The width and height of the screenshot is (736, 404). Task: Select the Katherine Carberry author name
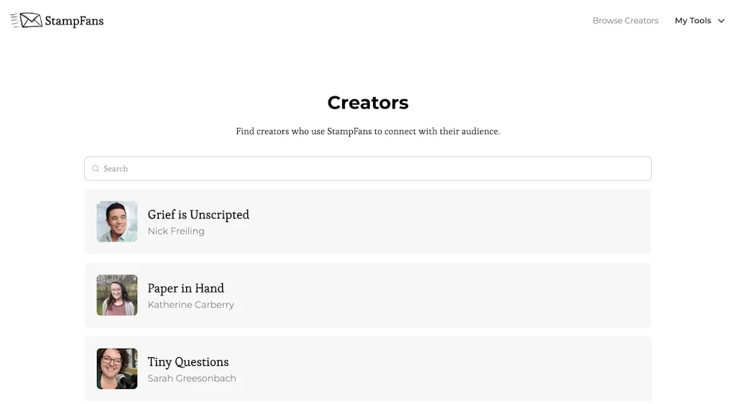pyautogui.click(x=191, y=305)
